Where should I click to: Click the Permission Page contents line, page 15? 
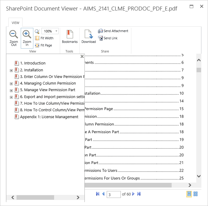134,109
